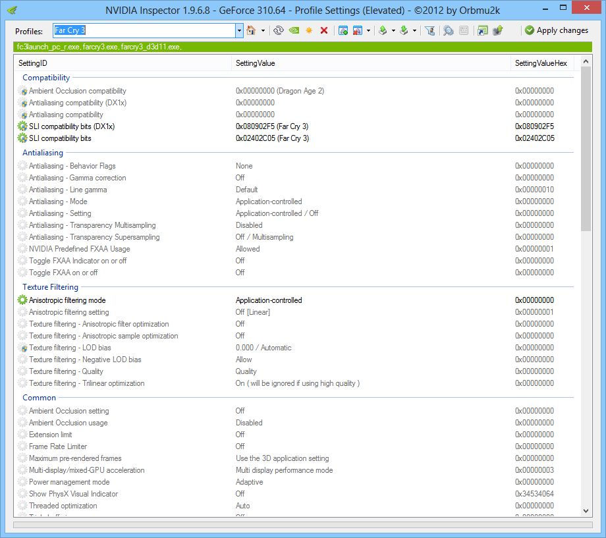Select value 0x080902F5 (Far Cry 3)
Viewport: 606px width, 538px height.
(271, 126)
